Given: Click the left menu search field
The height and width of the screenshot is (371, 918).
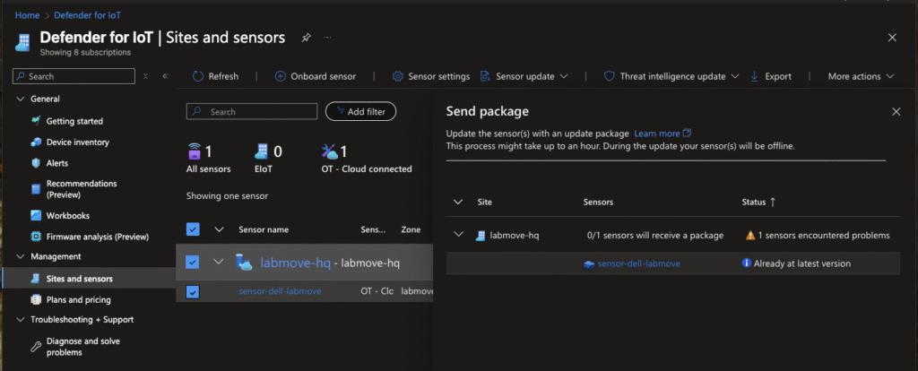Looking at the screenshot, I should (74, 76).
